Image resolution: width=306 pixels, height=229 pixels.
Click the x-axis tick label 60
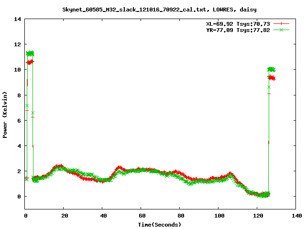[x=142, y=216]
